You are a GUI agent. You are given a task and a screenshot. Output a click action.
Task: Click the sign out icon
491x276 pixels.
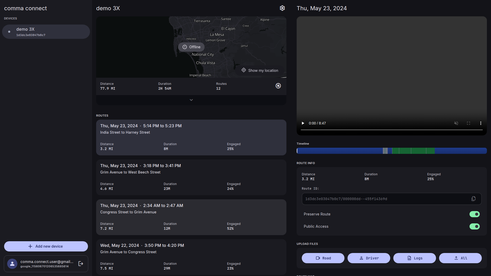click(x=81, y=264)
